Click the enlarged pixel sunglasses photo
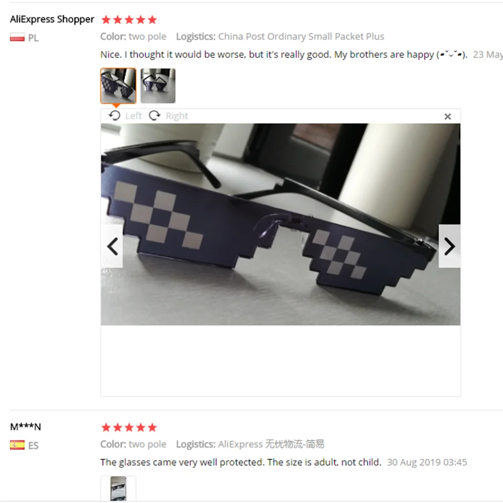503x503 pixels. point(280,224)
